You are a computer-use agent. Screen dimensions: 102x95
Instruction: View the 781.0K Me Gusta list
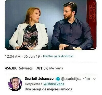point(50,68)
